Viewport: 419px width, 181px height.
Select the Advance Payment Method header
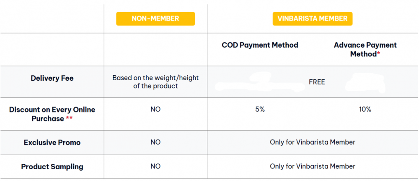click(x=365, y=50)
